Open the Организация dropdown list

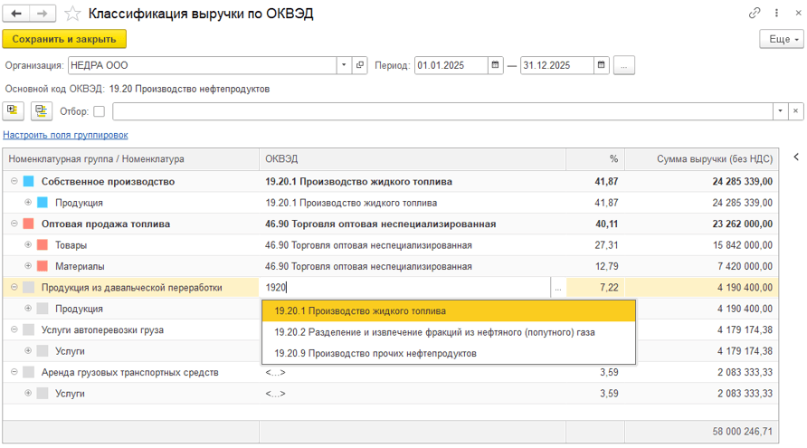coord(344,65)
